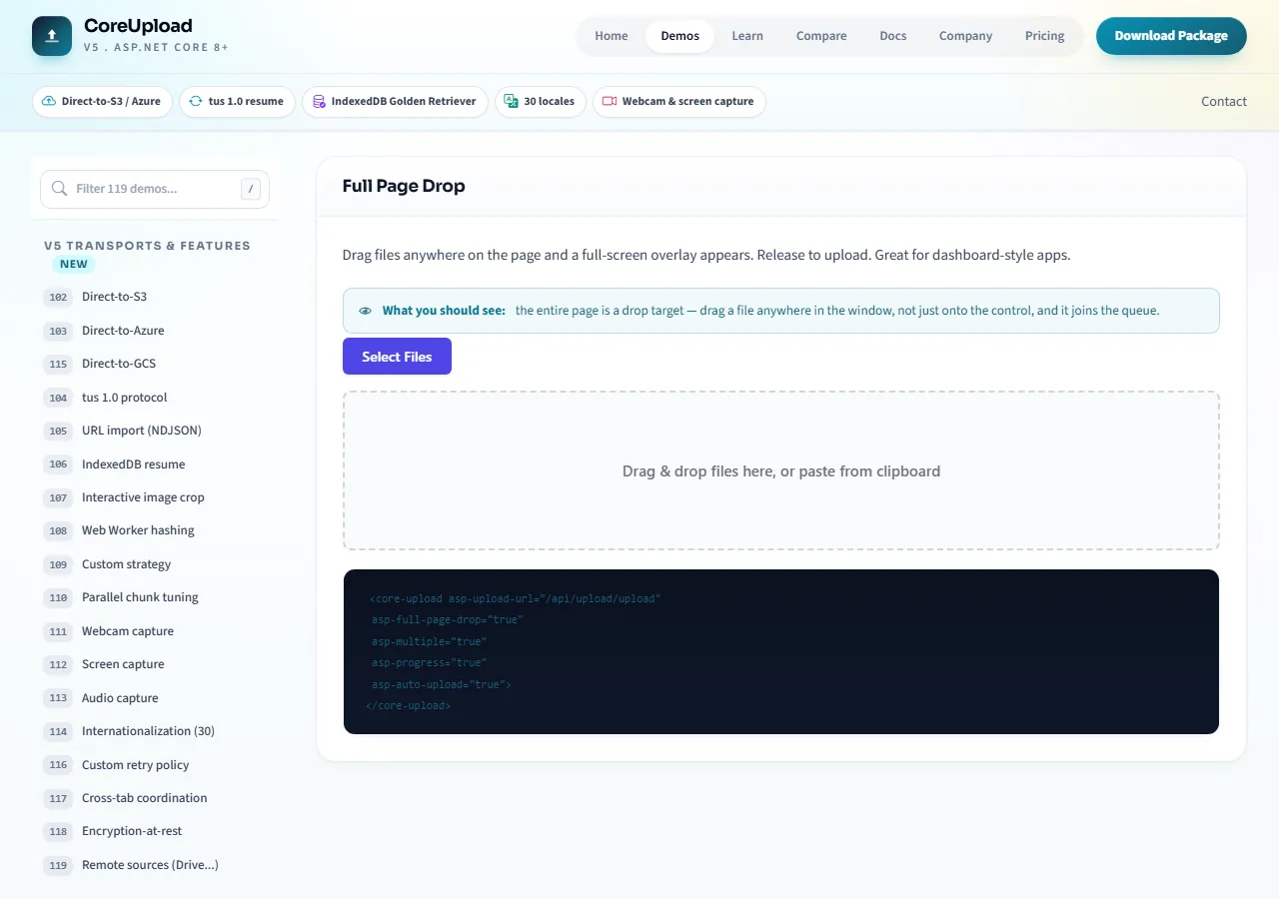1279x899 pixels.
Task: Open the IndexedDB resume demo
Action: [x=155, y=464]
